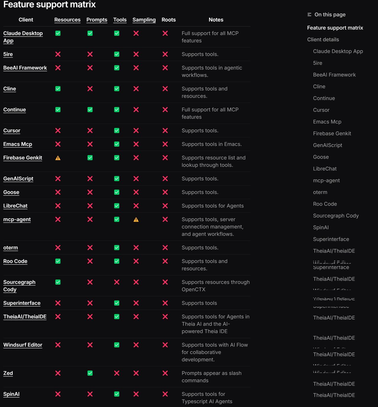Click Roo Code Resources green checkmark
Image resolution: width=378 pixels, height=407 pixels.
click(58, 261)
